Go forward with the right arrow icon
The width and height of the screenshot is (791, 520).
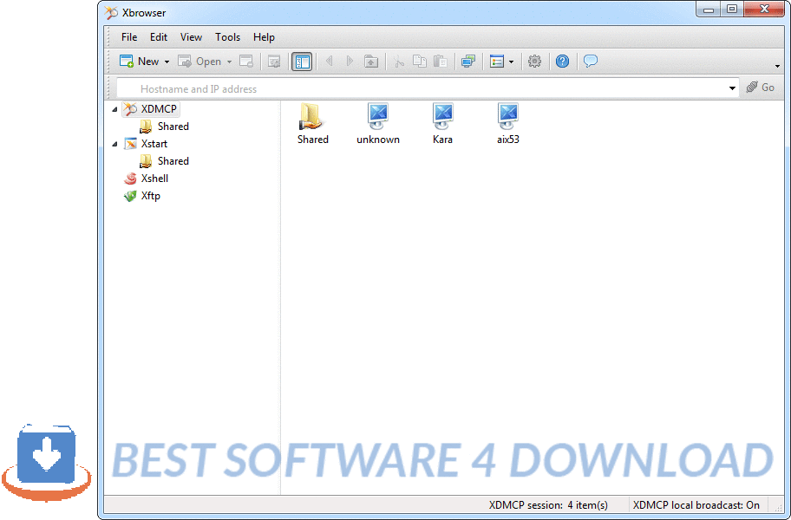click(x=350, y=62)
